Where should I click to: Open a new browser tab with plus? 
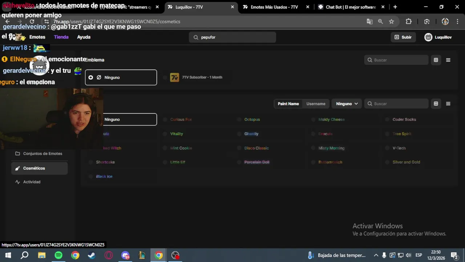pyautogui.click(x=395, y=7)
